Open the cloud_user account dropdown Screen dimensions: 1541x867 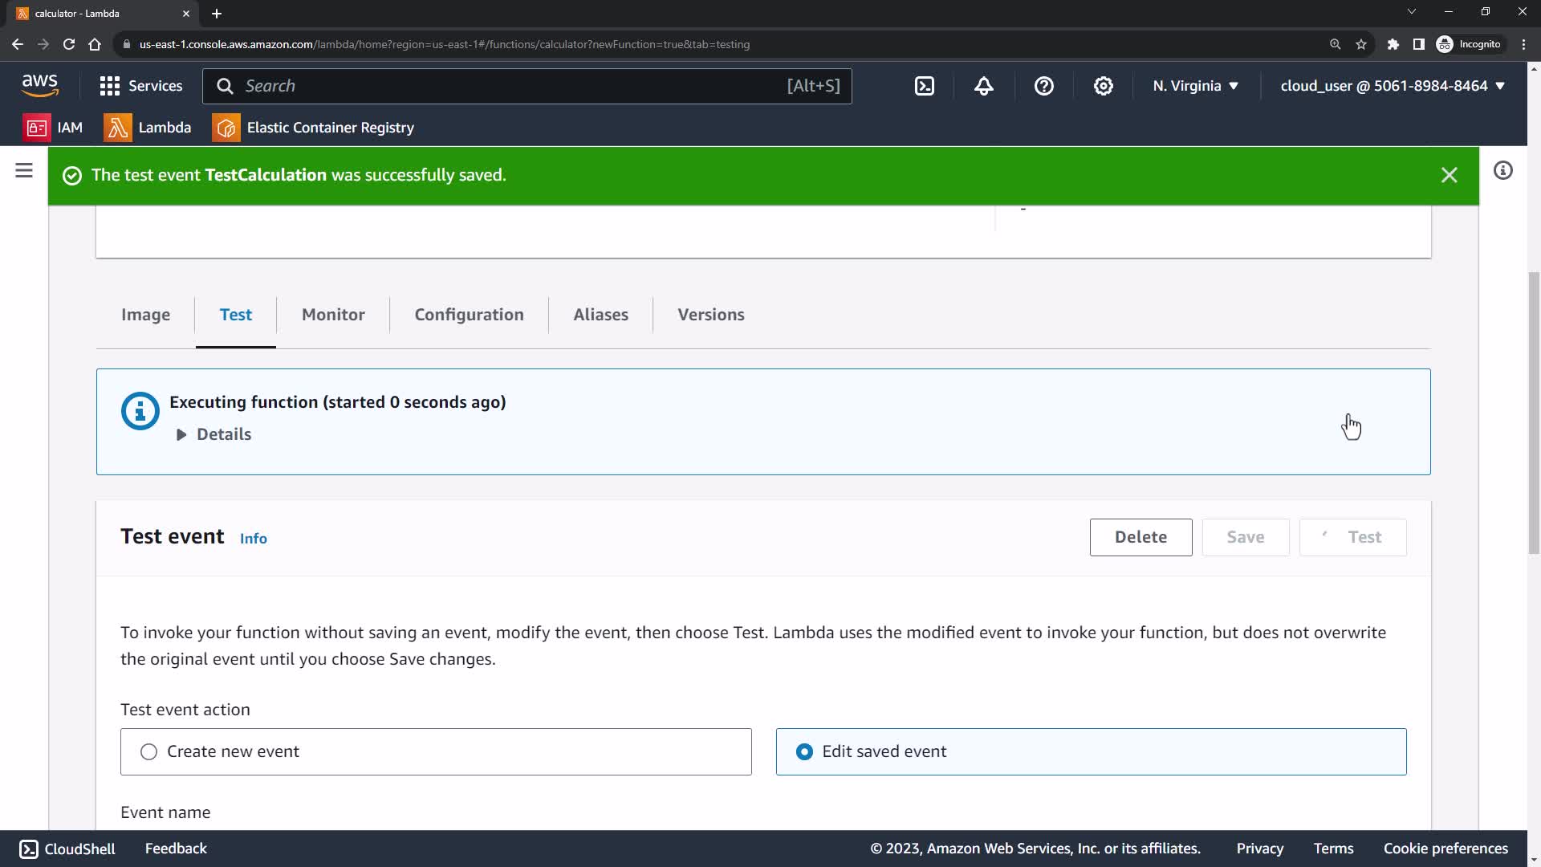pos(1392,86)
